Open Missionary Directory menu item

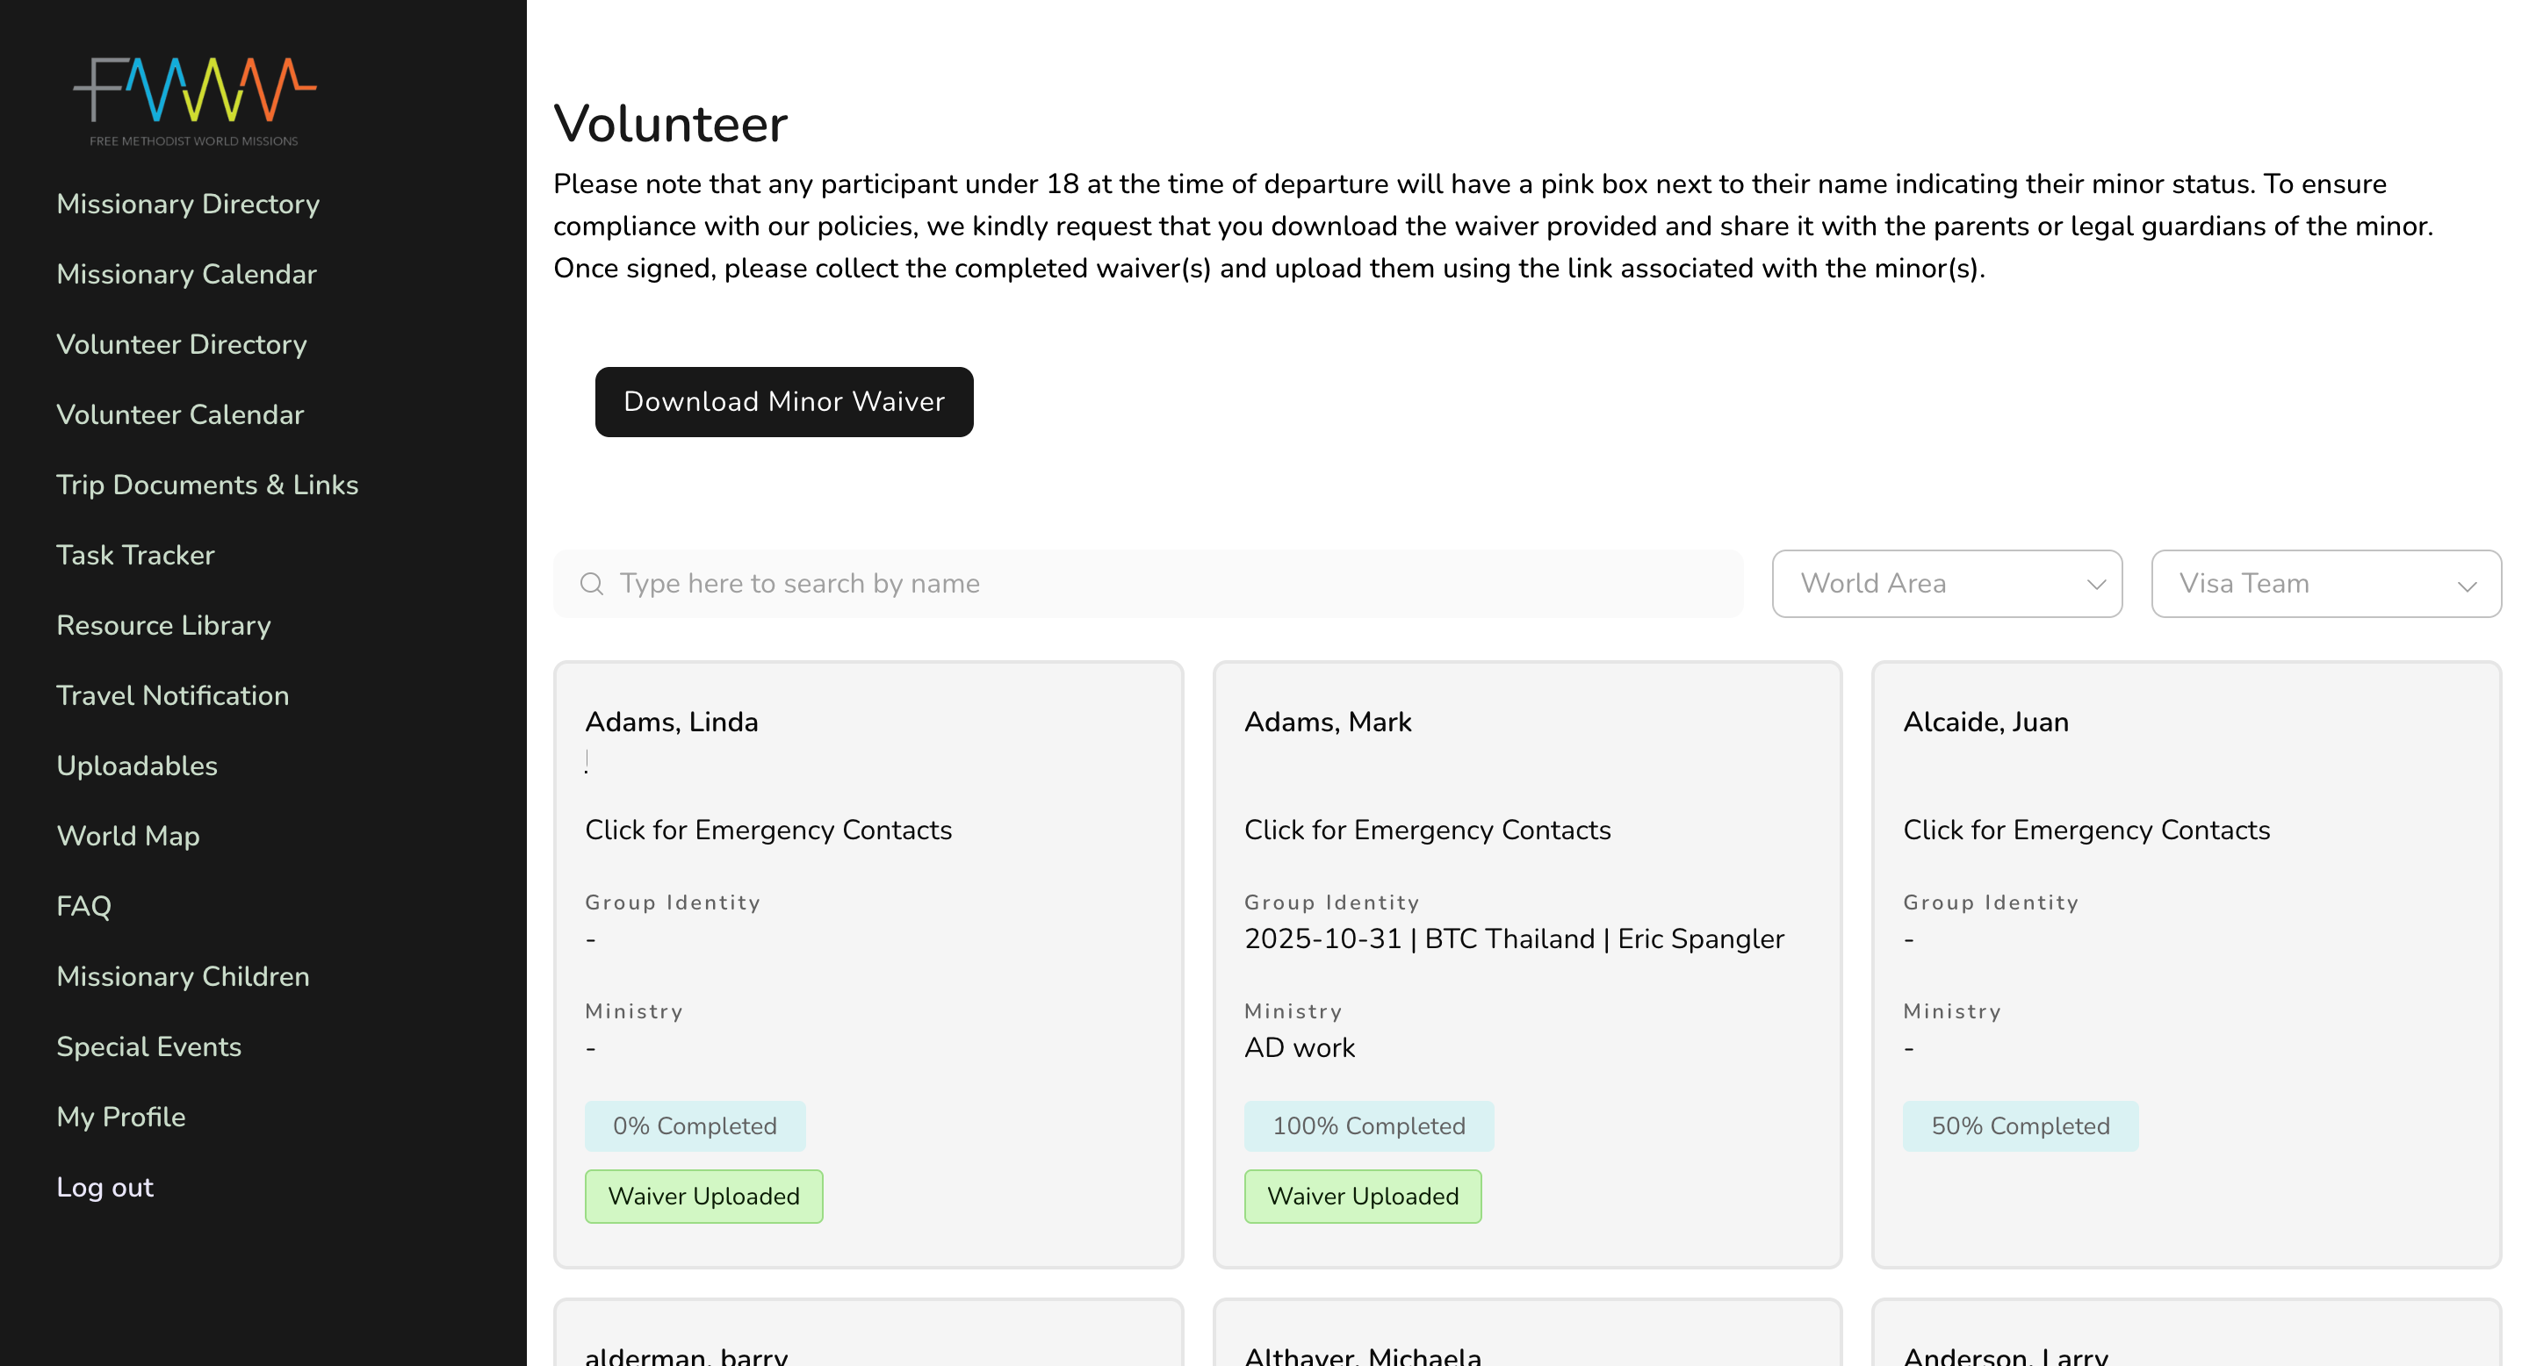click(x=188, y=205)
